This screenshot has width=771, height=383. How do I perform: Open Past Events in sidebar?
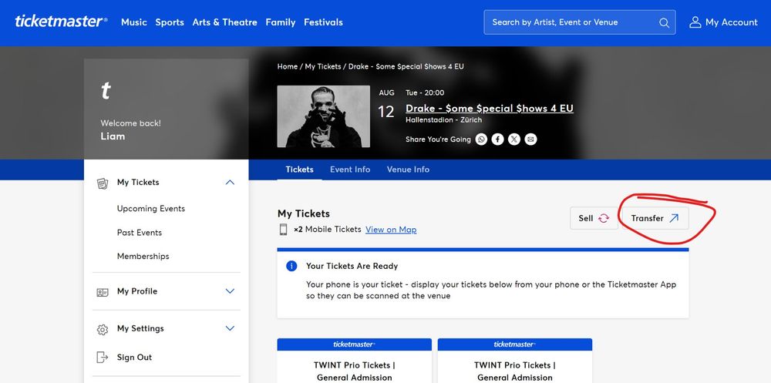[139, 233]
